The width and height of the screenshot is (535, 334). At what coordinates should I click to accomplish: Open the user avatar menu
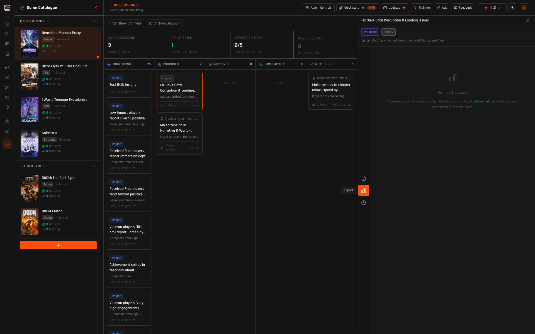point(524,8)
